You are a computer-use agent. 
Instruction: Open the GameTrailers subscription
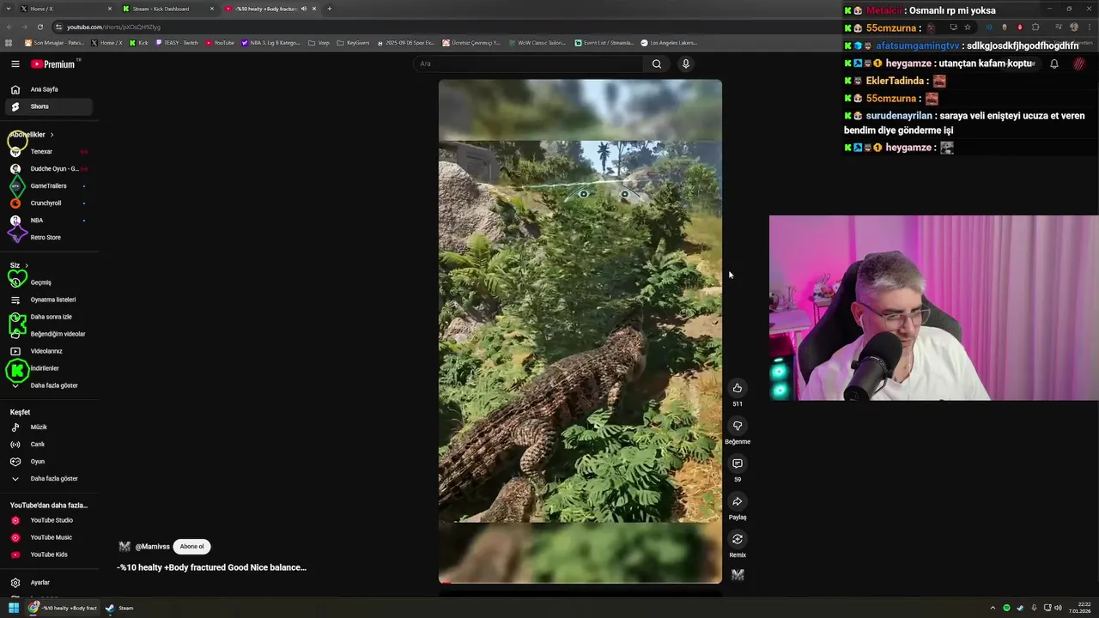click(x=49, y=185)
